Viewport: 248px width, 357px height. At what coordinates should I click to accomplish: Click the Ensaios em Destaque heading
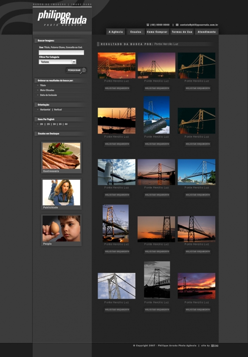click(x=48, y=133)
